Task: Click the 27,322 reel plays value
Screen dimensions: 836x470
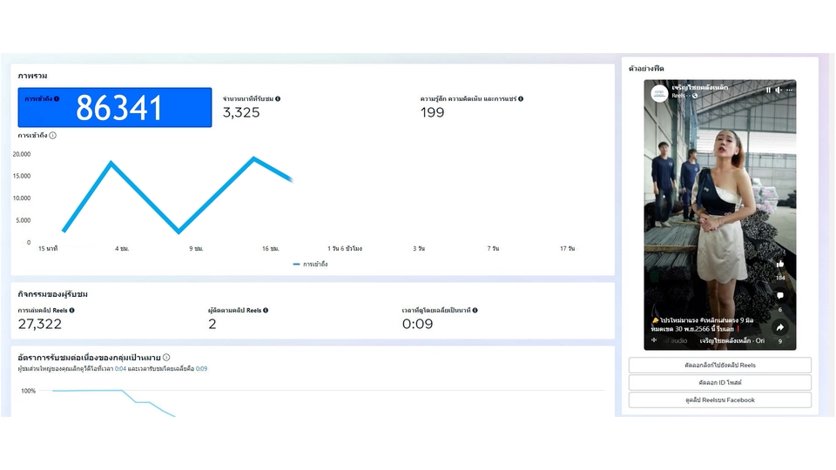Action: click(40, 324)
